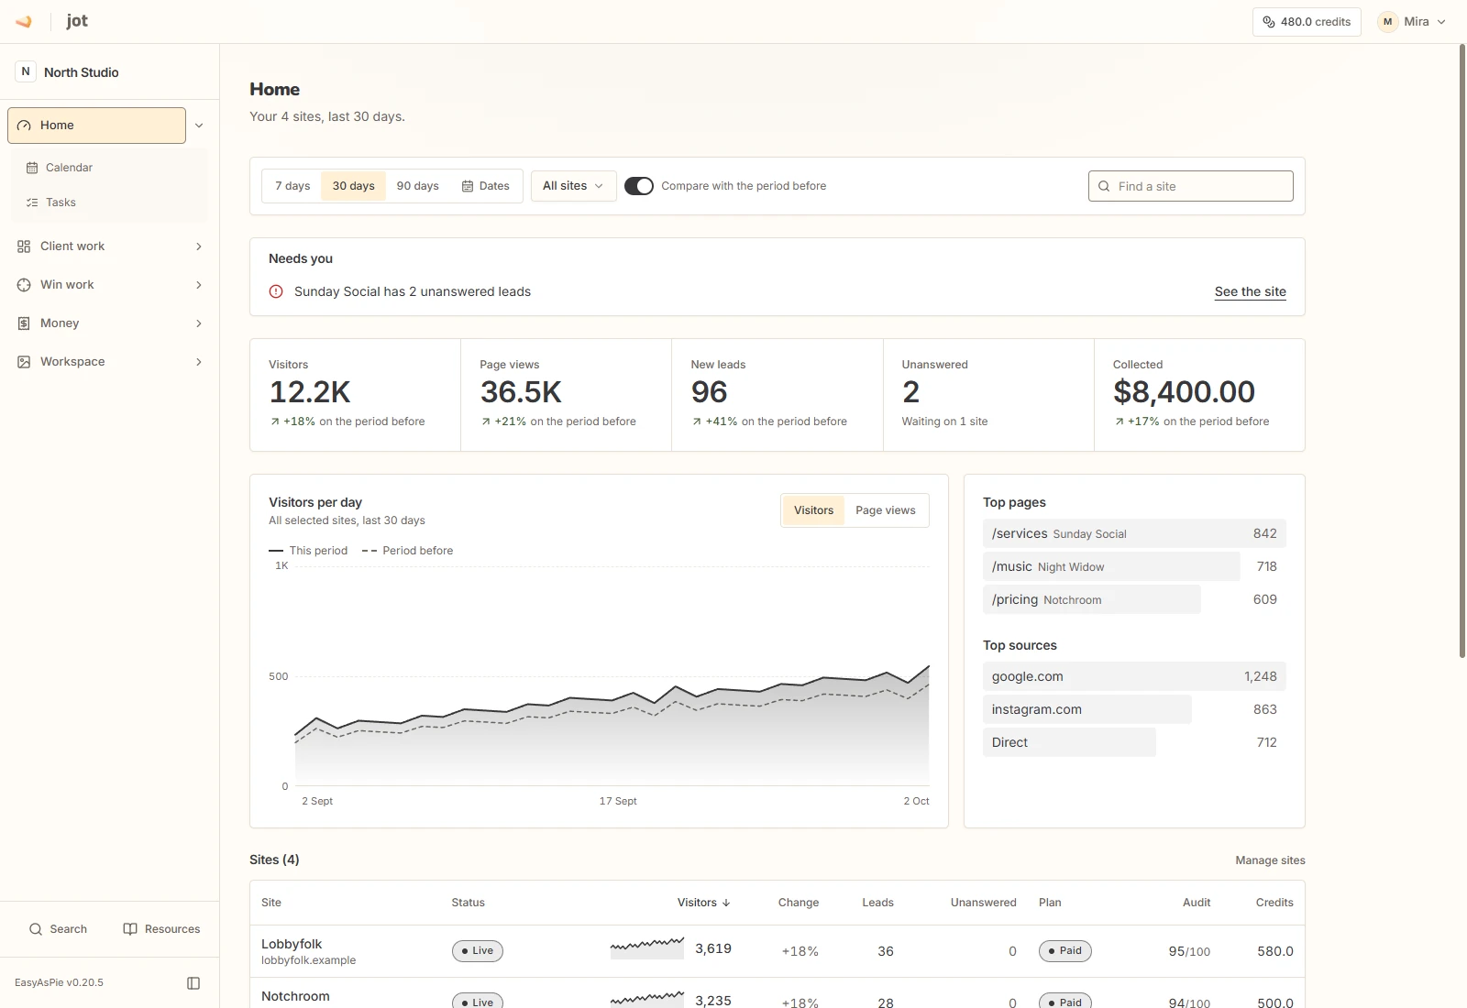Open Calendar in the sidebar

[110, 168]
